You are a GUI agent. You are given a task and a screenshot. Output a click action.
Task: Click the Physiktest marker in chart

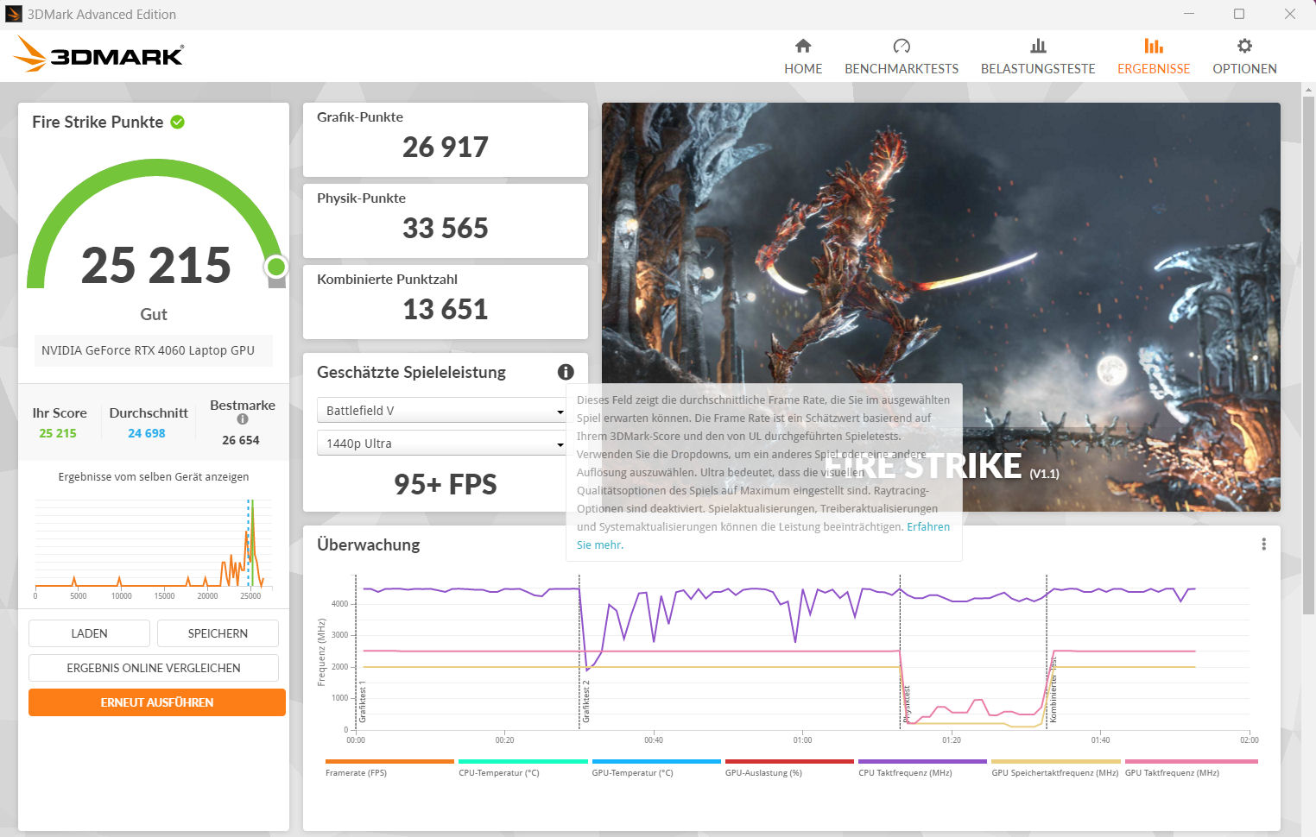pyautogui.click(x=907, y=704)
